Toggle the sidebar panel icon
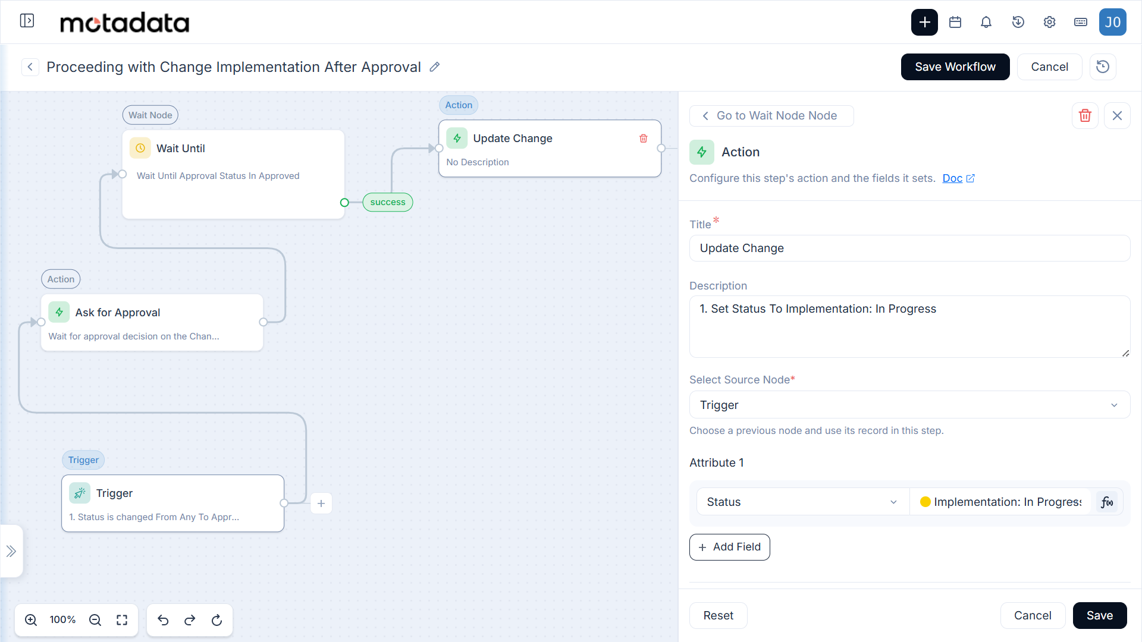 (27, 21)
